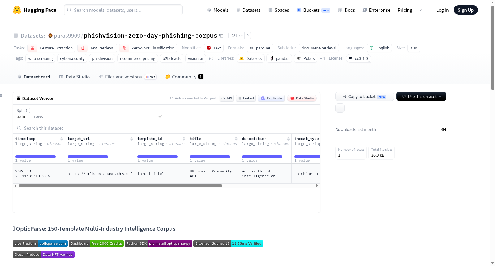495x266 pixels.
Task: Filter by Zero-Shot Classification task
Action: click(148, 48)
